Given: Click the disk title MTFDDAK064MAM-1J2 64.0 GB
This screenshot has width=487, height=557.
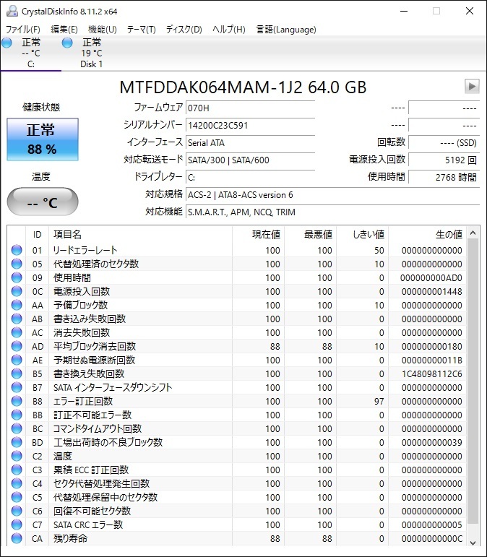Looking at the screenshot, I should (x=243, y=87).
